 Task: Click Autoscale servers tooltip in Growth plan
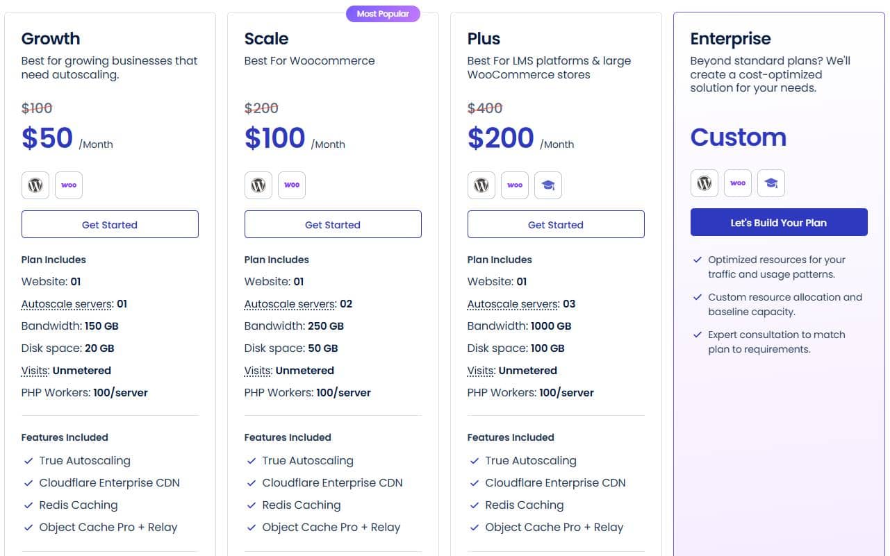67,304
